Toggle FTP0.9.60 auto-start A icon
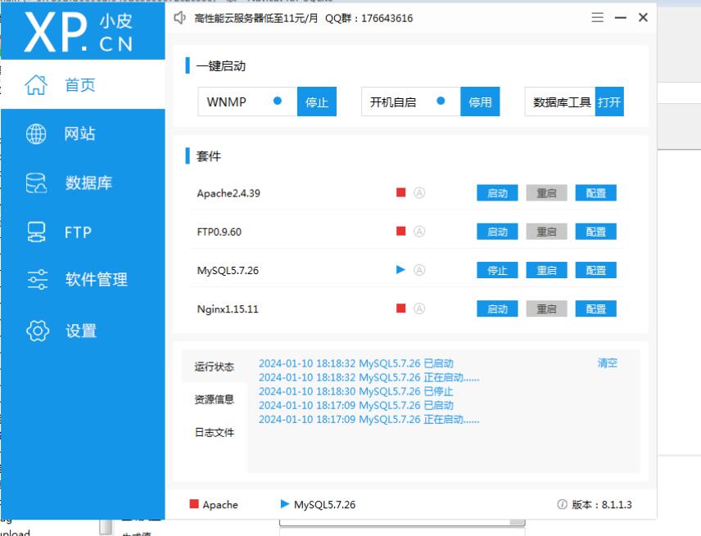This screenshot has height=536, width=701. [x=419, y=232]
